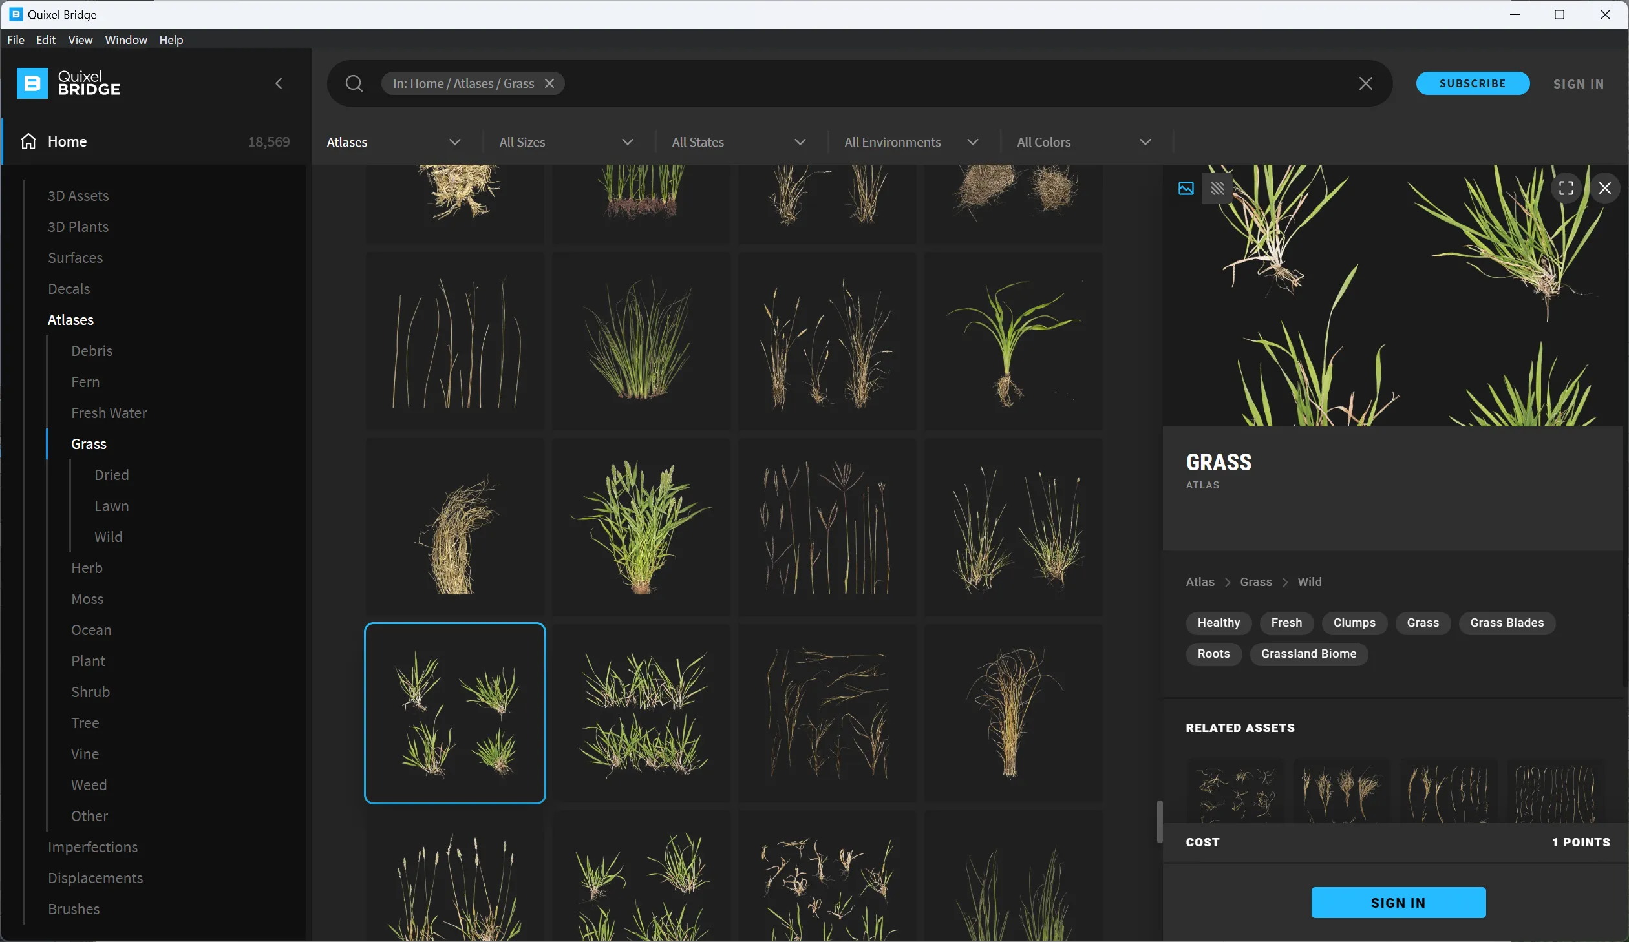Select the Wild grass subcategory

click(108, 537)
